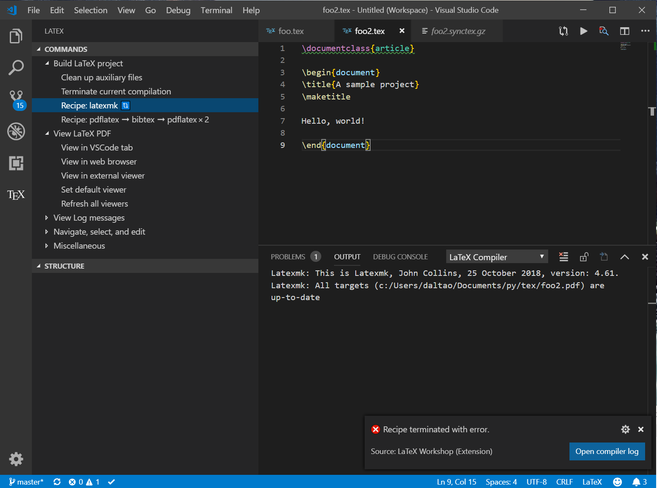
Task: Click the Ln 9, Col 15 position indicator
Action: (x=456, y=482)
